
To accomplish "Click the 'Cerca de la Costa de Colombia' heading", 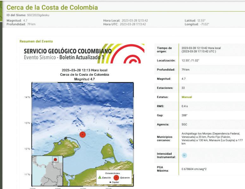I will point(52,8).
